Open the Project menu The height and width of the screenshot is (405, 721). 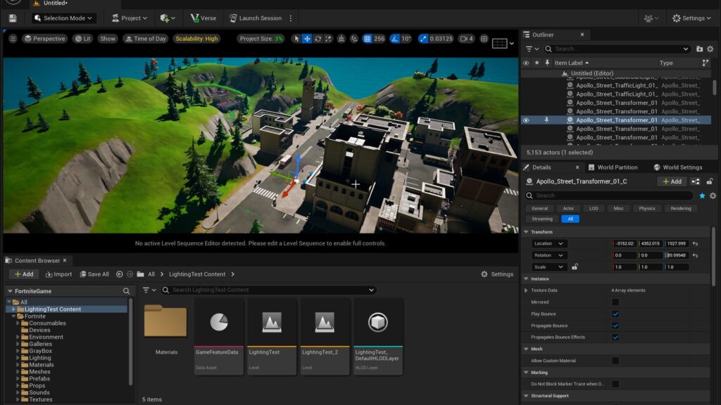tap(130, 18)
